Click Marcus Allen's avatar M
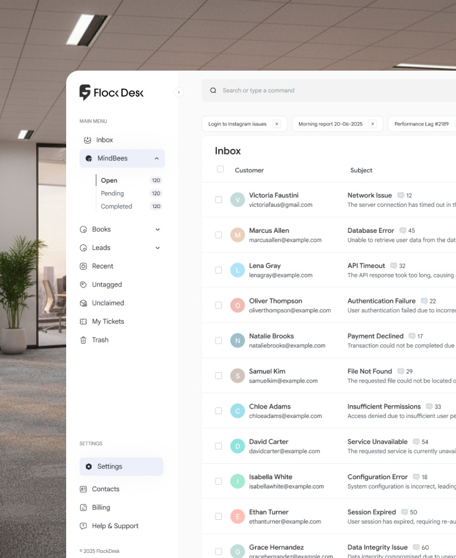 coord(238,235)
